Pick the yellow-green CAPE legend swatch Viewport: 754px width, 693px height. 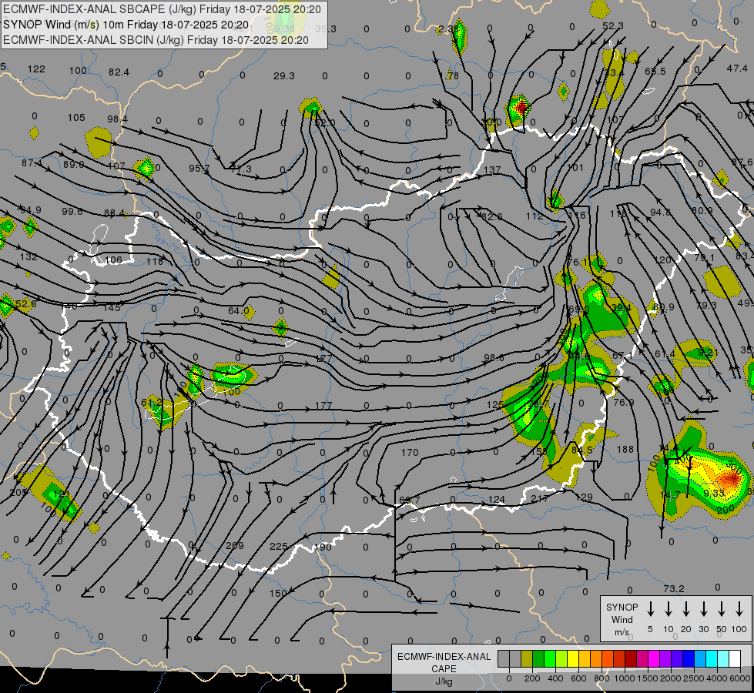[x=561, y=659]
